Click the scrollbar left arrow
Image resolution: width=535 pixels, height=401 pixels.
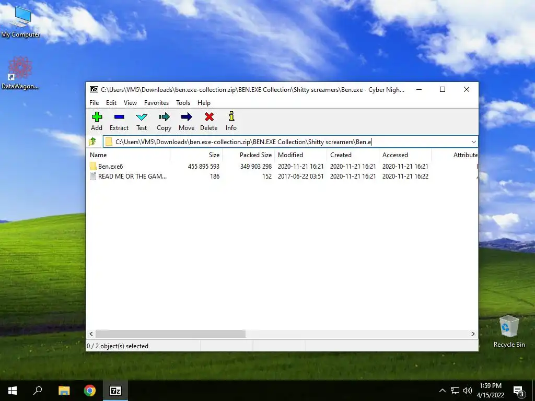coord(91,334)
